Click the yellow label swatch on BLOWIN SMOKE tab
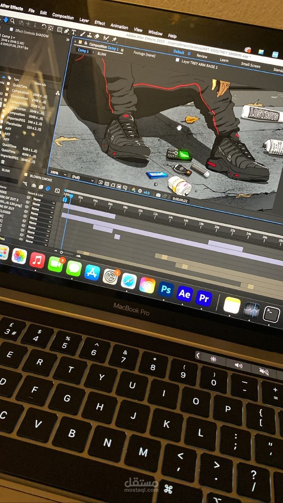 [26, 175]
